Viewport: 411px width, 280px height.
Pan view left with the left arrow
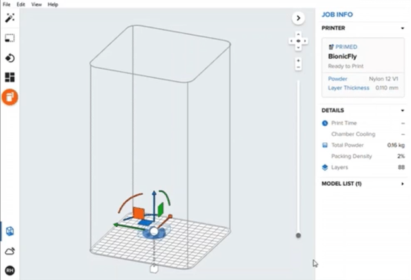tap(292, 41)
